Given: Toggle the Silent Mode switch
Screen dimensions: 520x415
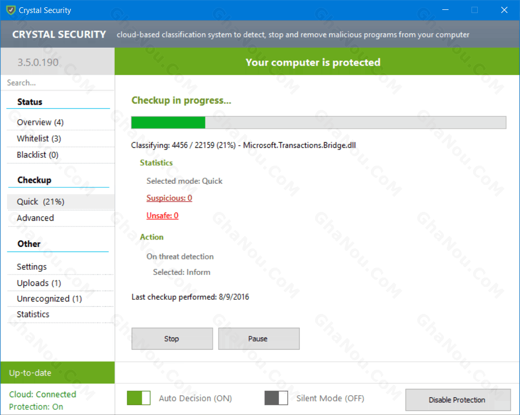Looking at the screenshot, I should [276, 398].
